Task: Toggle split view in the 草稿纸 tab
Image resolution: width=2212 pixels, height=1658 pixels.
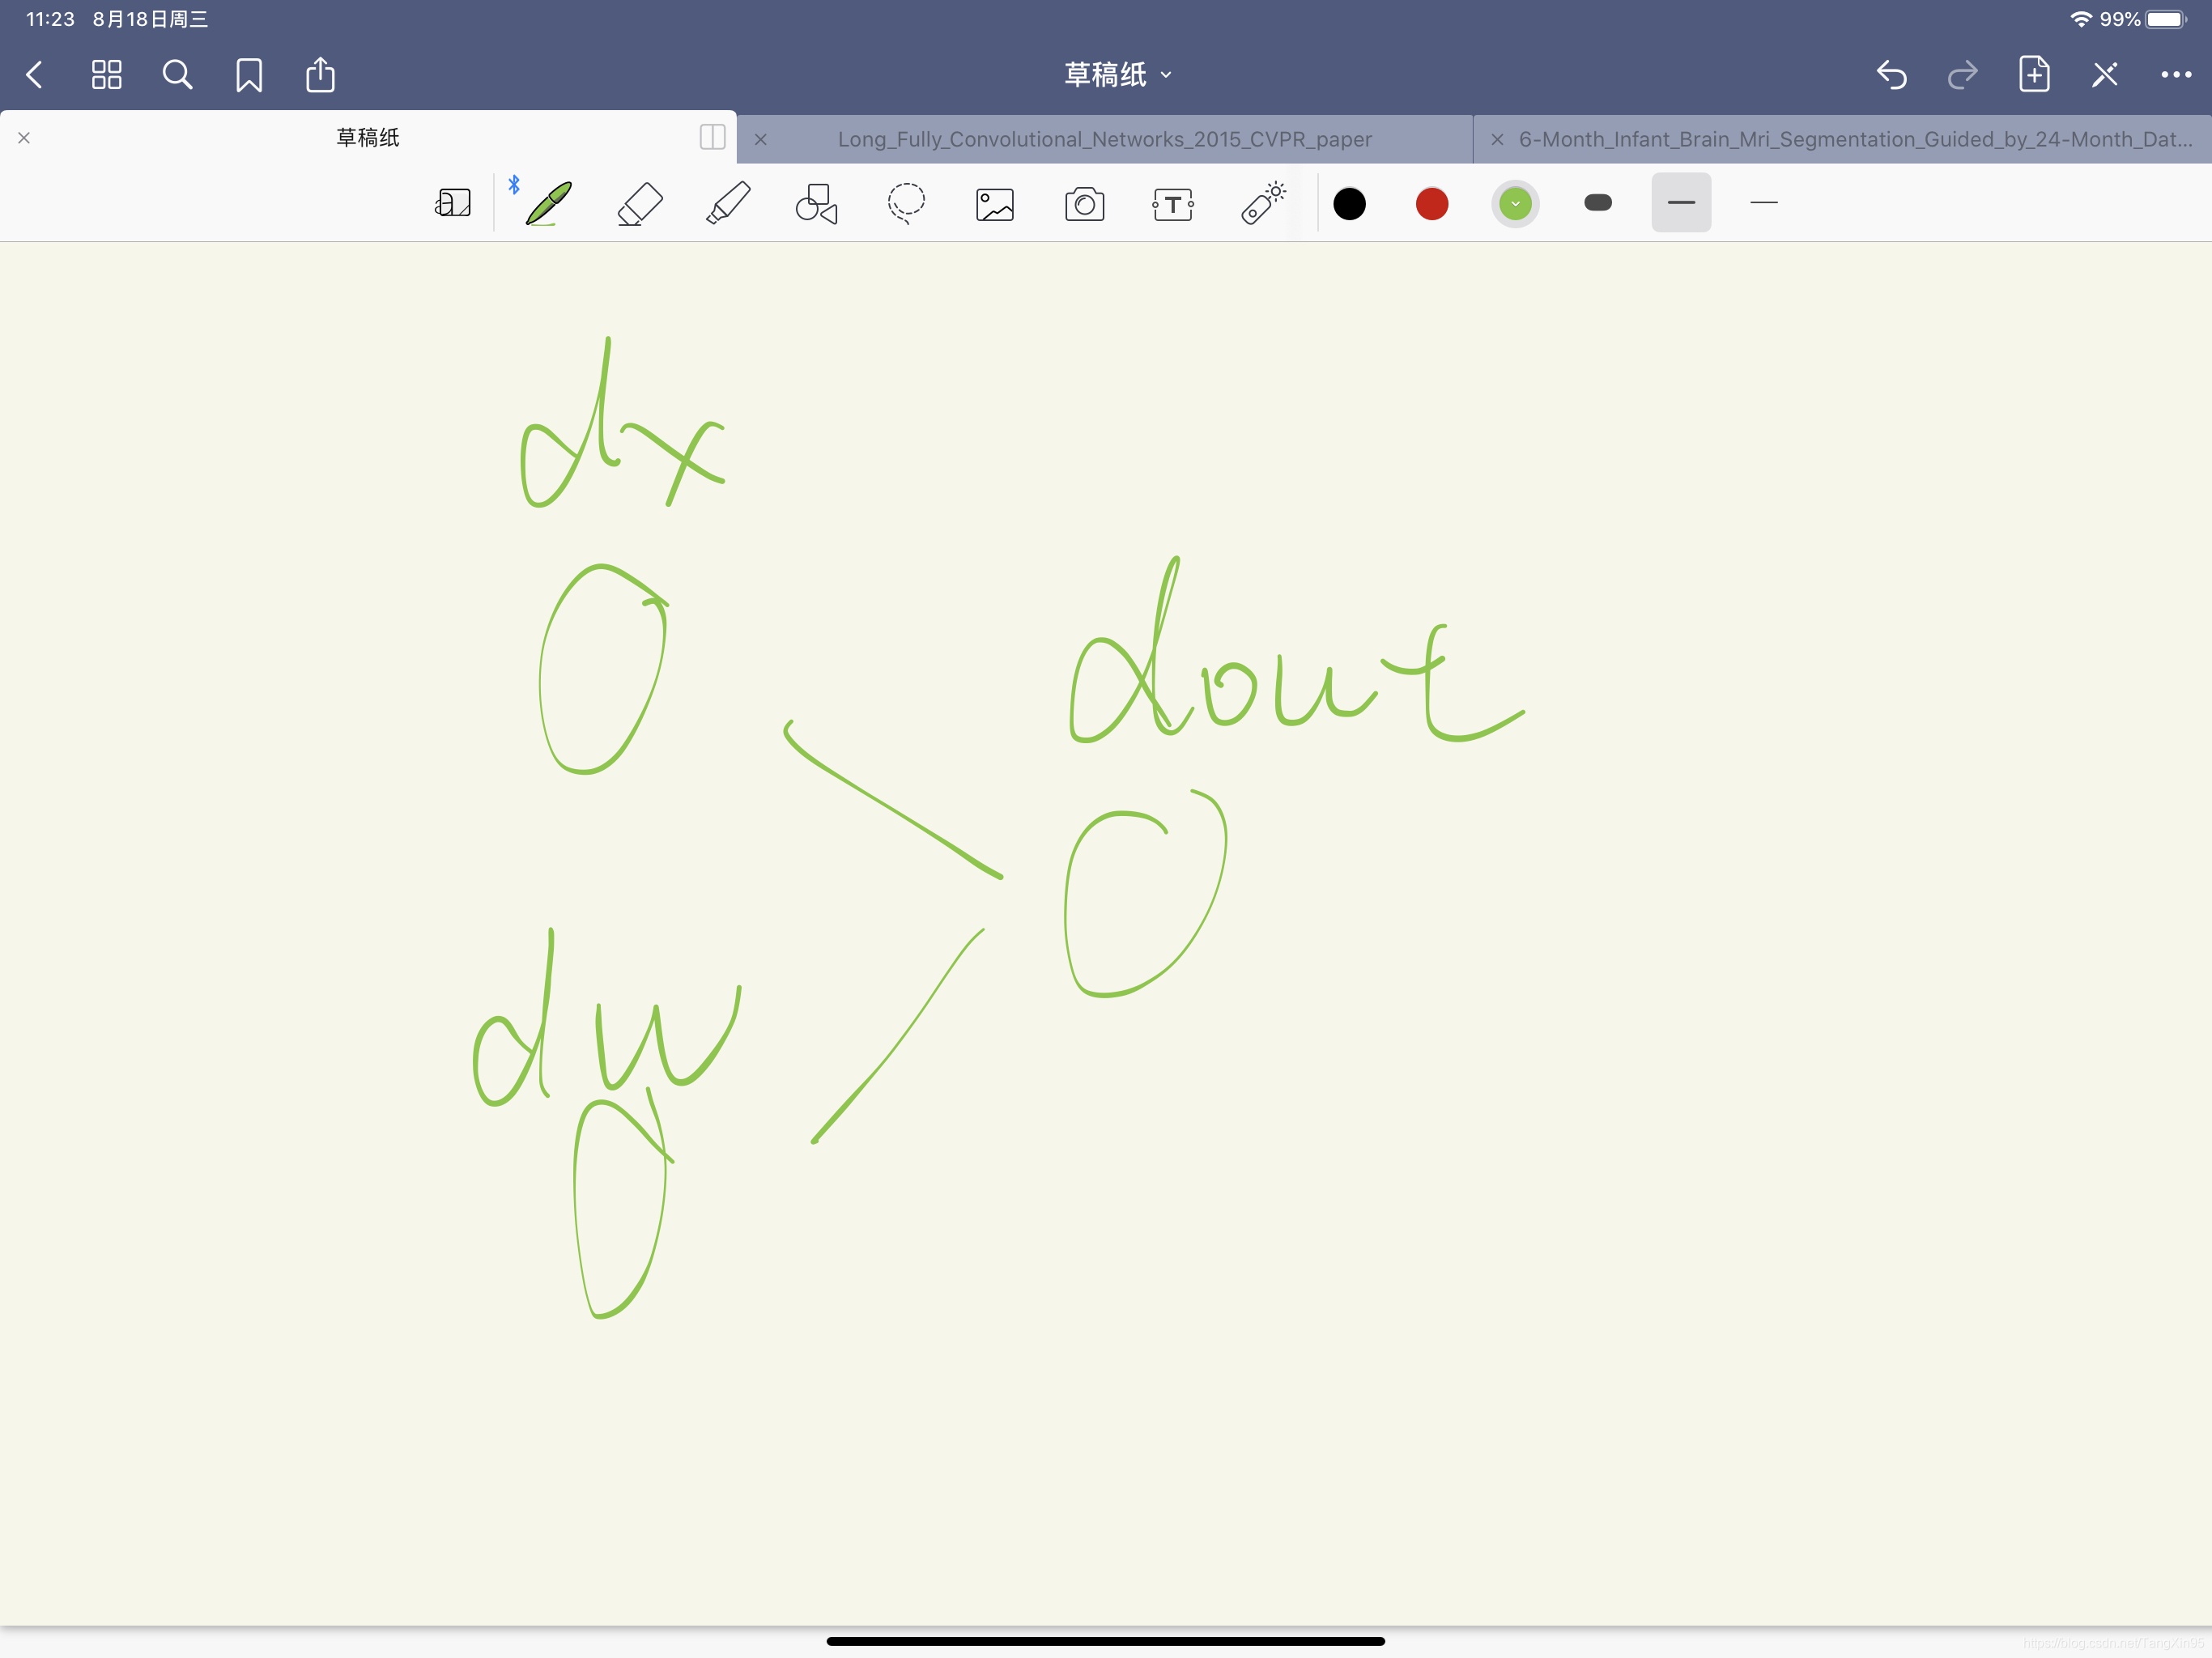Action: click(712, 137)
